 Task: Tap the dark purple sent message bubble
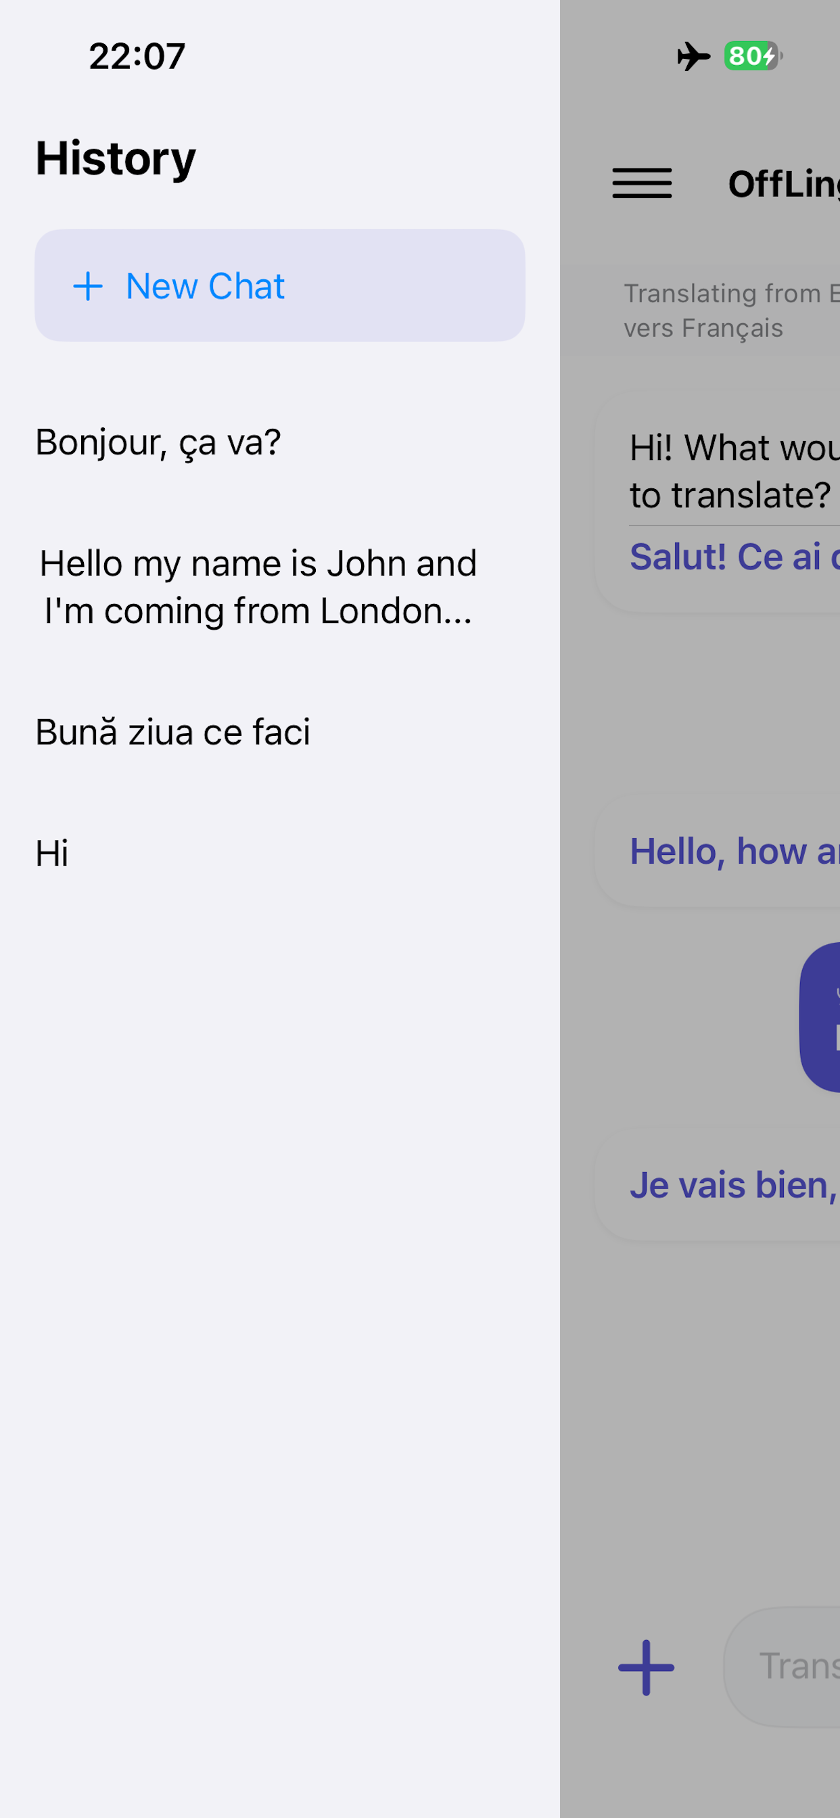tap(822, 1017)
